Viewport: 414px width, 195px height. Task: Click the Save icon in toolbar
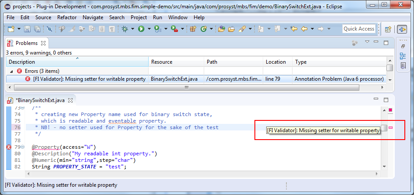pyautogui.click(x=27, y=29)
